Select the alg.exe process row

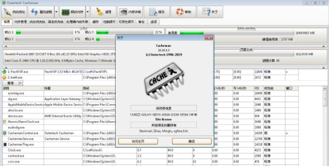pyautogui.click(x=150, y=99)
